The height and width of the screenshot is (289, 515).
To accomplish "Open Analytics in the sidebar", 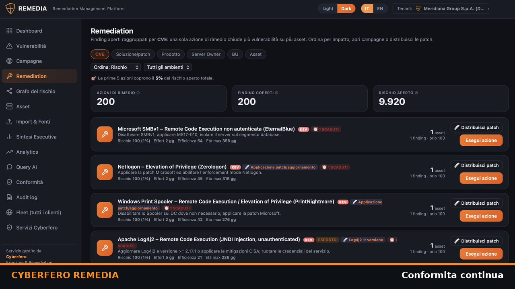I will pos(39,152).
